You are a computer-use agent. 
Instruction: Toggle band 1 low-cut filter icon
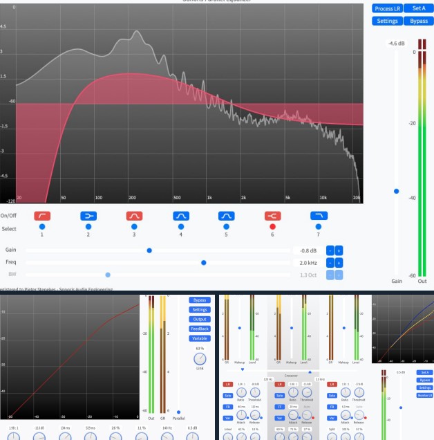(42, 216)
